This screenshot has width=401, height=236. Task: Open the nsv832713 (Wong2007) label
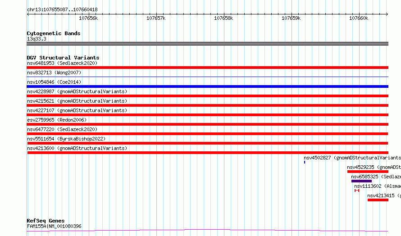point(54,73)
